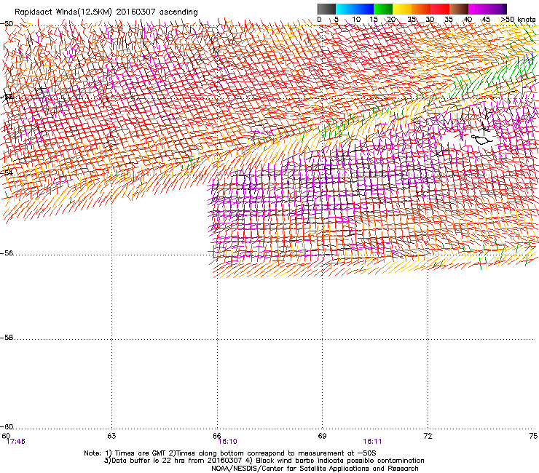Click the gray 0-5 knots legend swatch

[x=326, y=9]
